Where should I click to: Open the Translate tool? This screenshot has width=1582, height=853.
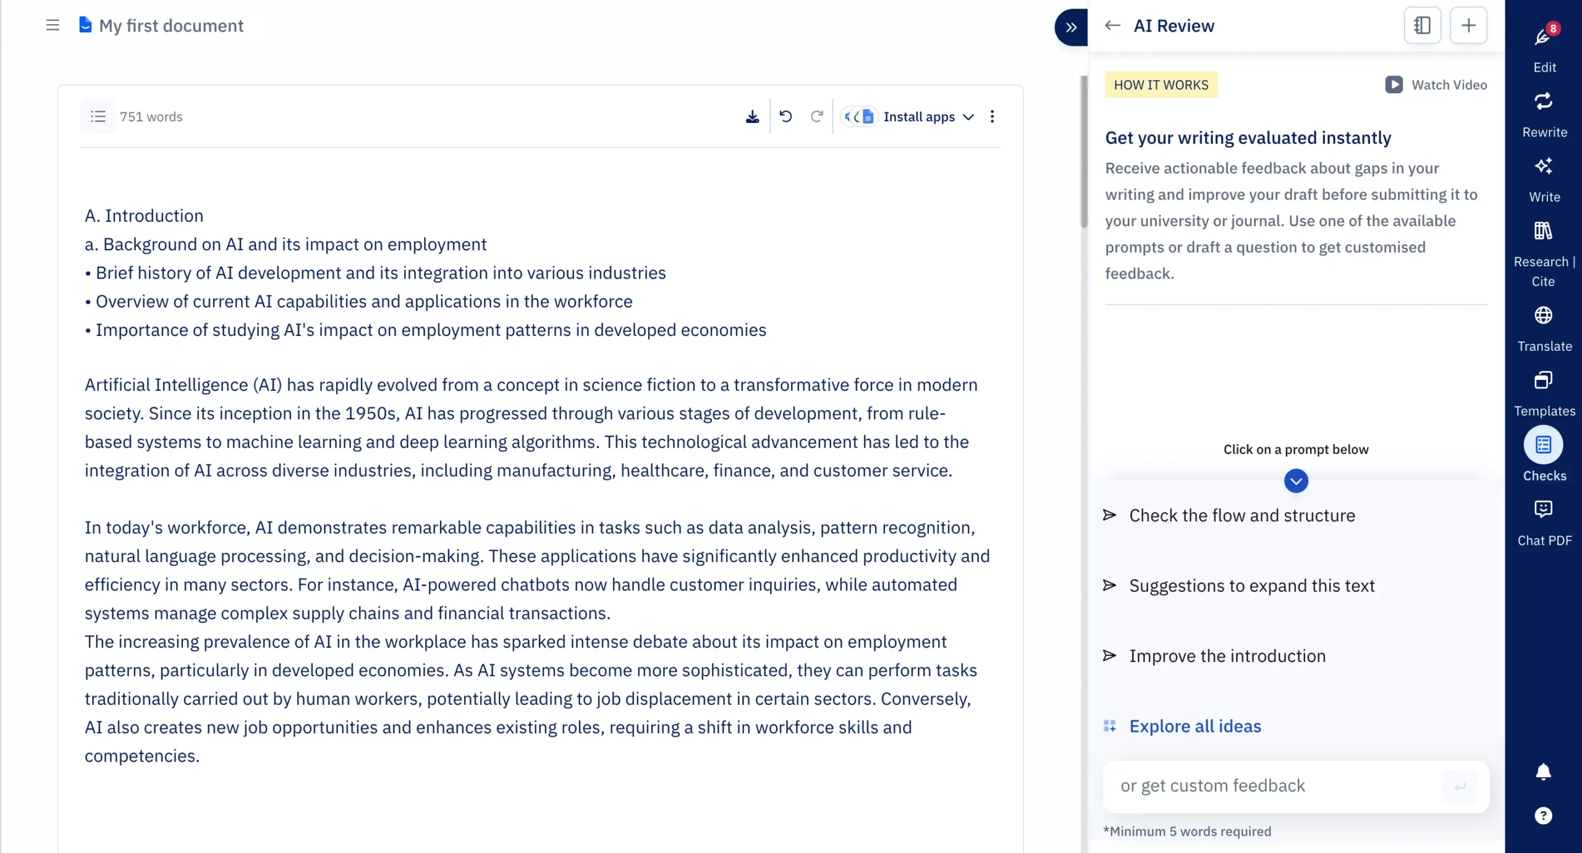pyautogui.click(x=1544, y=329)
